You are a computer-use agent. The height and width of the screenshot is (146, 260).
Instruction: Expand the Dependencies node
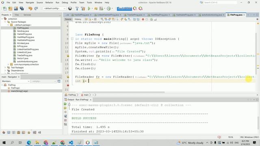point(5,71)
